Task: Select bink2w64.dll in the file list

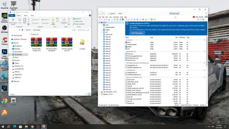Action: [131, 80]
